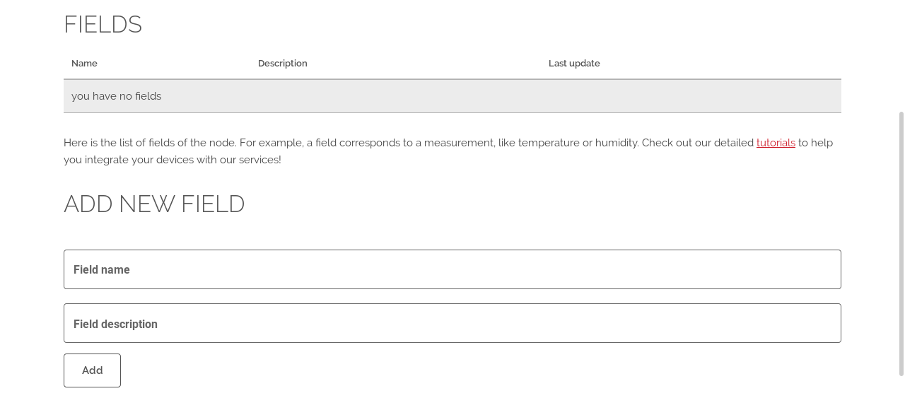This screenshot has width=905, height=403.
Task: Focus the Field description input box
Action: [452, 323]
